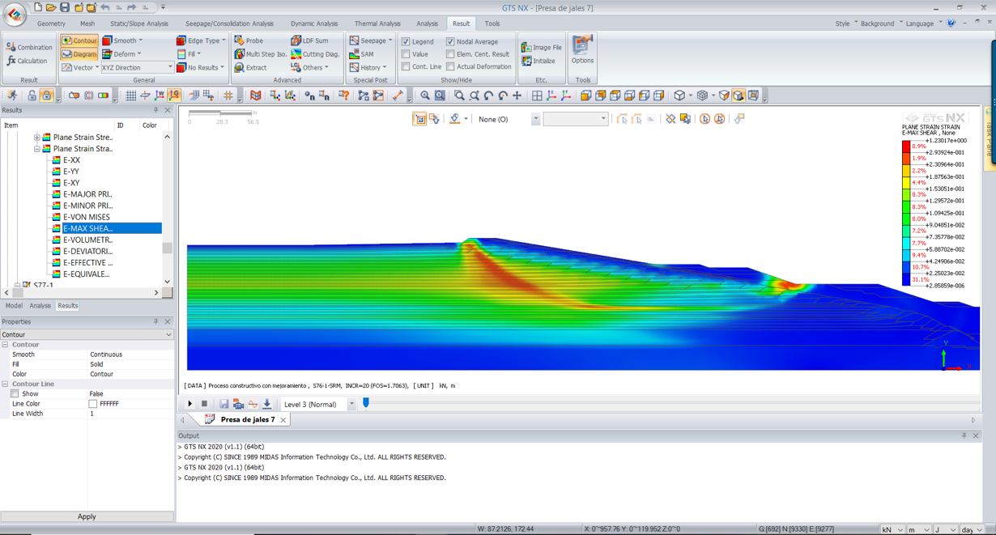Enable the Cont. Line checkbox
The width and height of the screenshot is (996, 535).
tap(406, 66)
